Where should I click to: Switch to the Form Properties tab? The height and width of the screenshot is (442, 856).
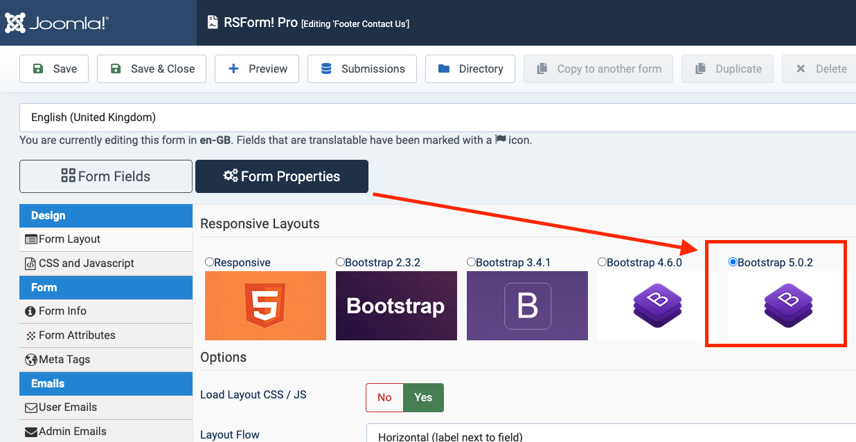pyautogui.click(x=282, y=176)
